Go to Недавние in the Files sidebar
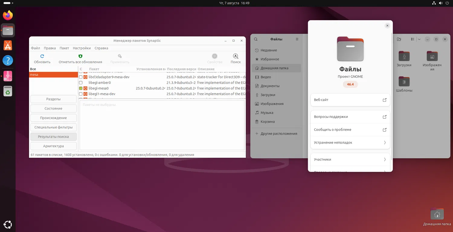Screen dimensions: 453x232 click(276, 50)
